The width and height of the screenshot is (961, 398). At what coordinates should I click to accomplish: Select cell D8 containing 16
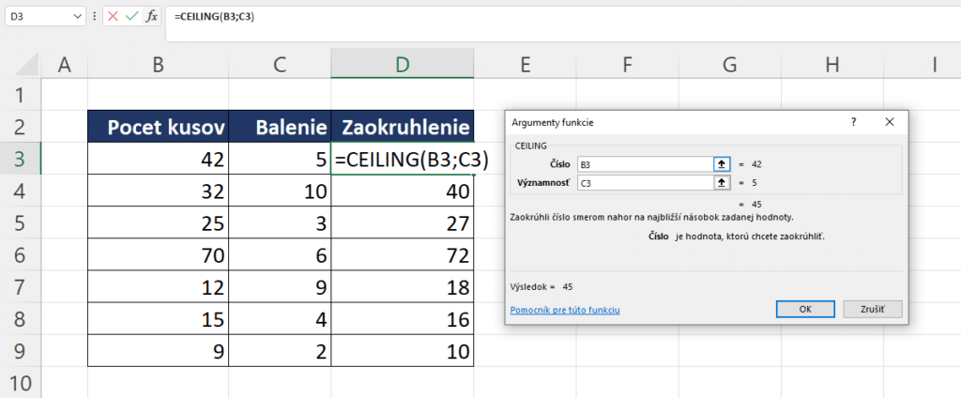402,319
